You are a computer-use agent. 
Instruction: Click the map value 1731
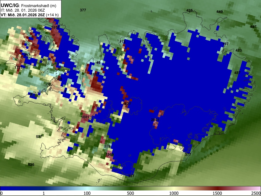[18, 68]
